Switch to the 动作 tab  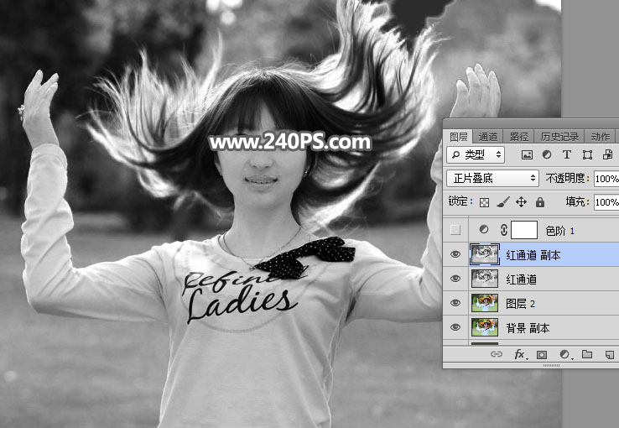click(x=601, y=137)
